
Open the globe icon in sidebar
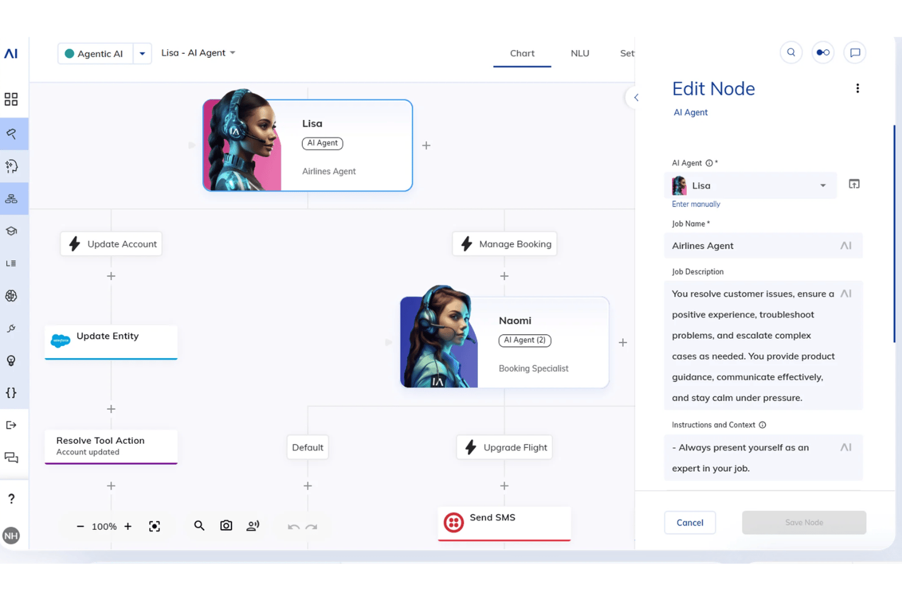point(11,296)
